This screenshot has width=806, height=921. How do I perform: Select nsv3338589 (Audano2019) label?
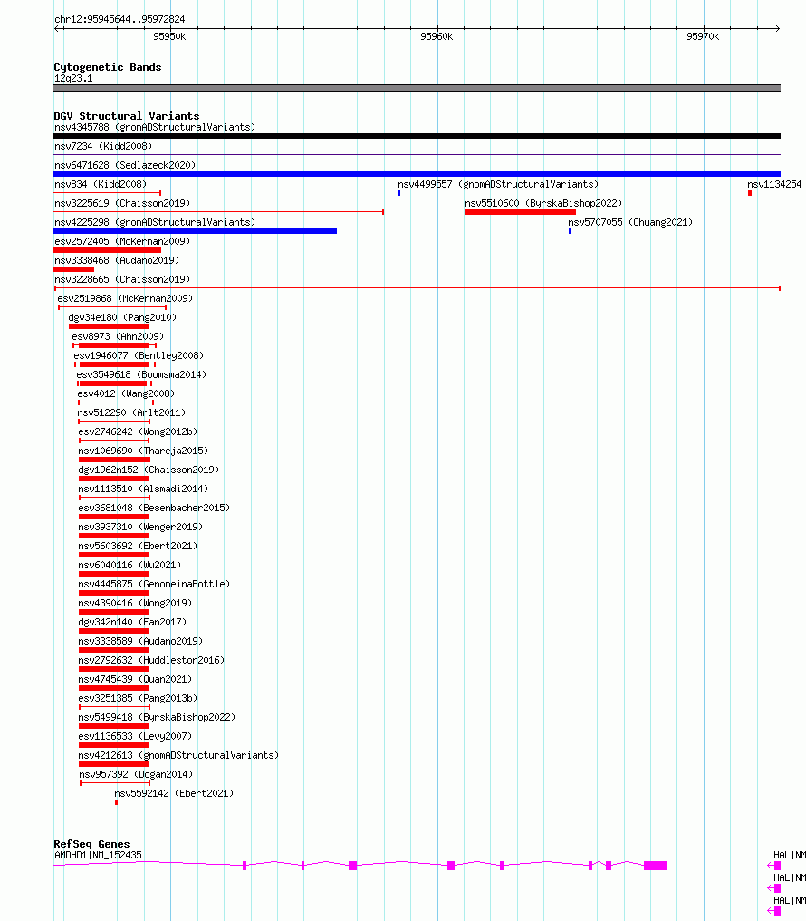[140, 641]
